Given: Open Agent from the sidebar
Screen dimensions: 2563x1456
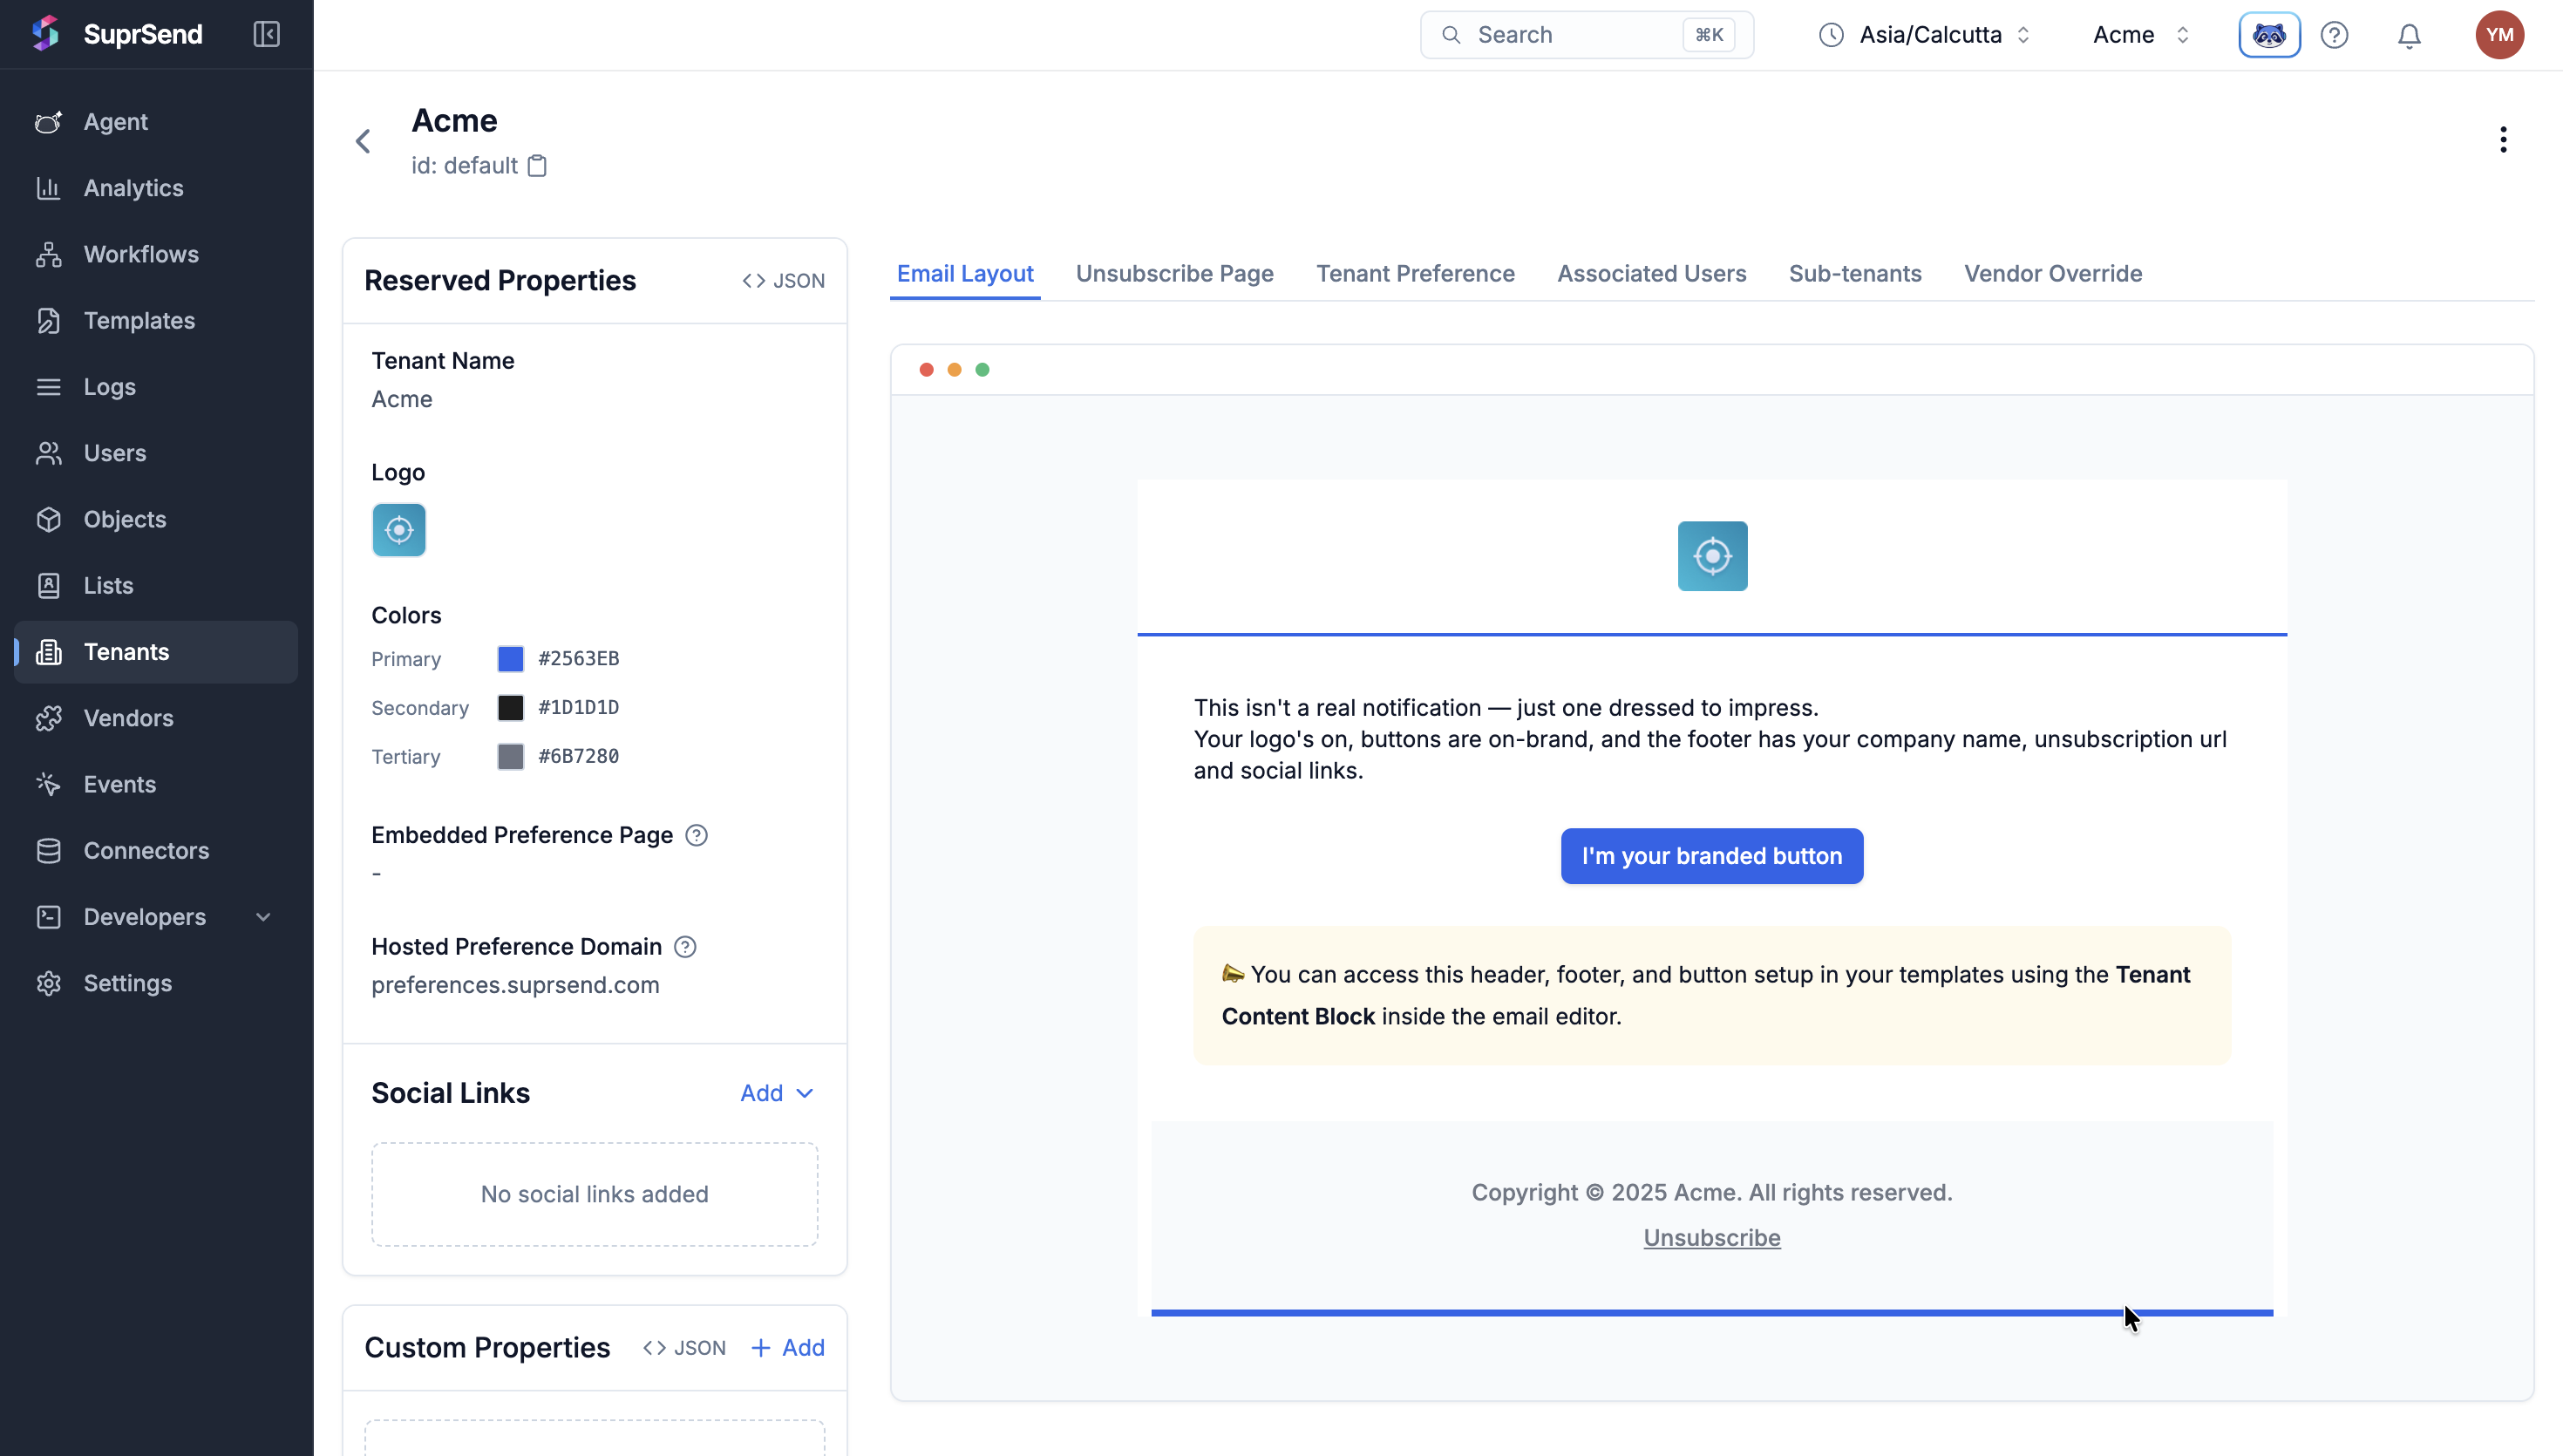Looking at the screenshot, I should (156, 122).
